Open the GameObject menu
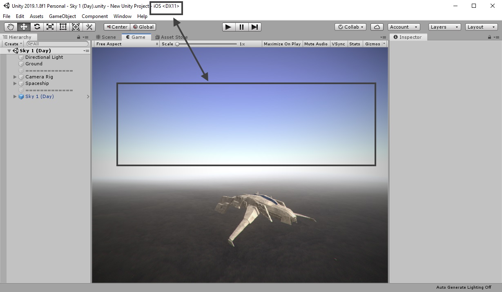 pos(62,16)
